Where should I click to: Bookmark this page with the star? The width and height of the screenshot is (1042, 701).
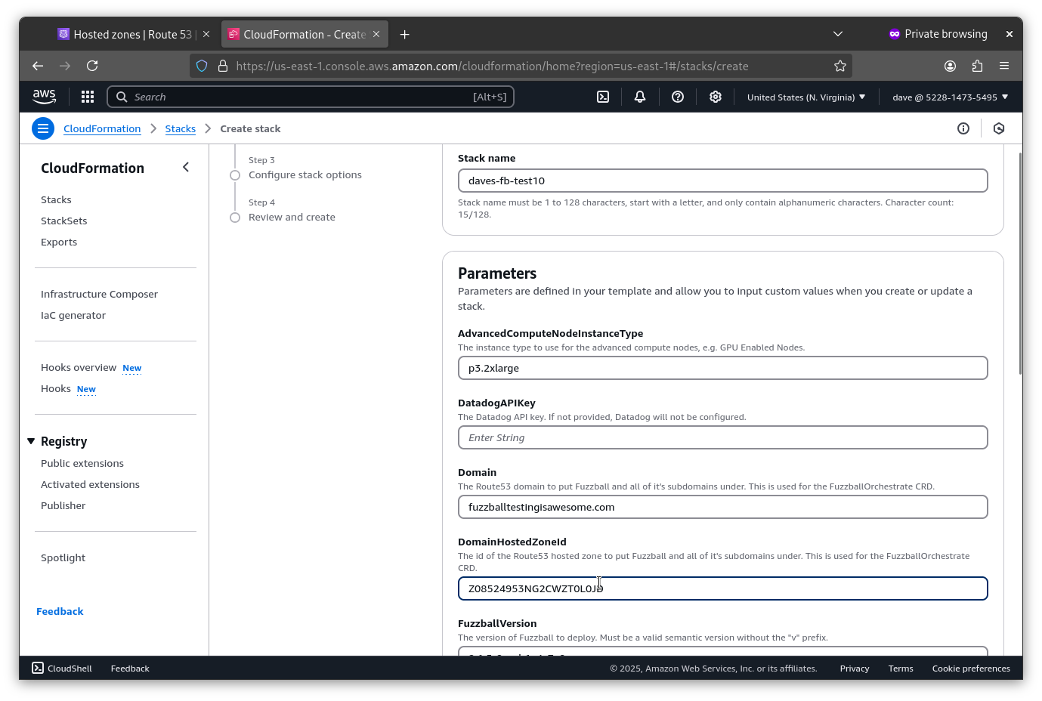click(x=840, y=66)
